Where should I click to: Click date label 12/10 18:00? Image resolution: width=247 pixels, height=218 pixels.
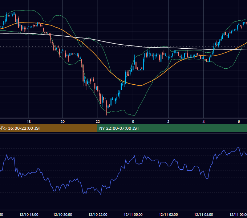pyautogui.click(x=29, y=214)
